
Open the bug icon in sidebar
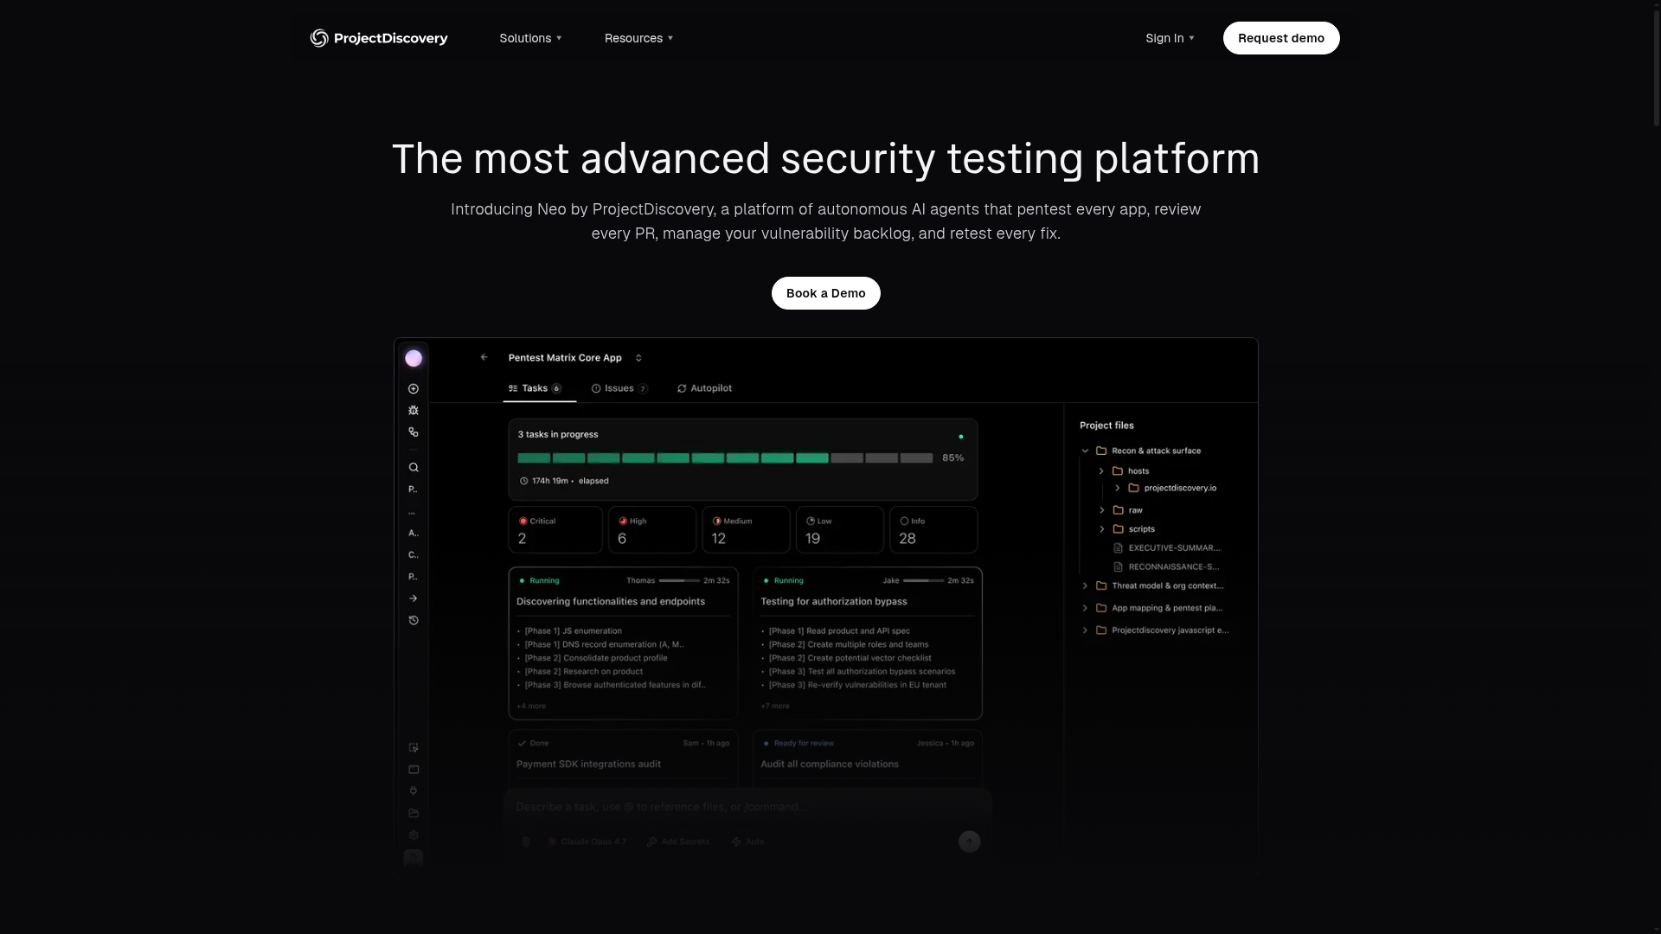tap(414, 411)
